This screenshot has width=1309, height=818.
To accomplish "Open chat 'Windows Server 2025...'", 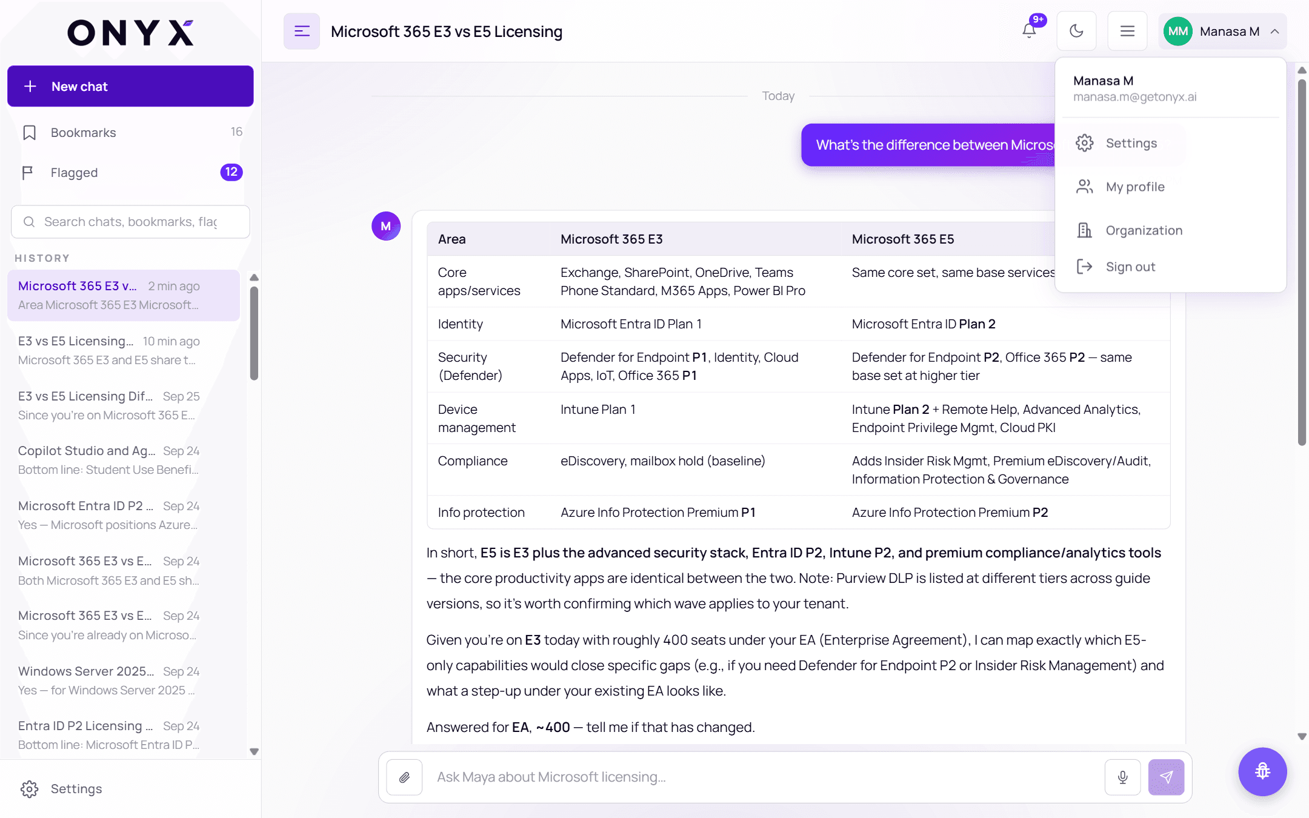I will tap(124, 680).
